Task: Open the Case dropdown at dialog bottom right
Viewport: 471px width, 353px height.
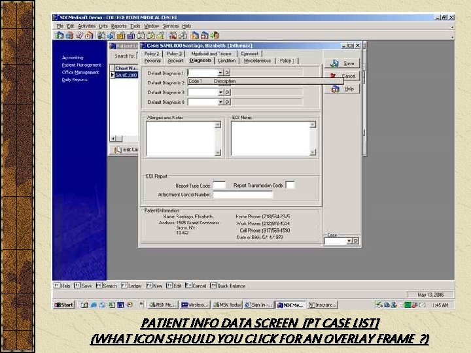Action: coord(349,241)
